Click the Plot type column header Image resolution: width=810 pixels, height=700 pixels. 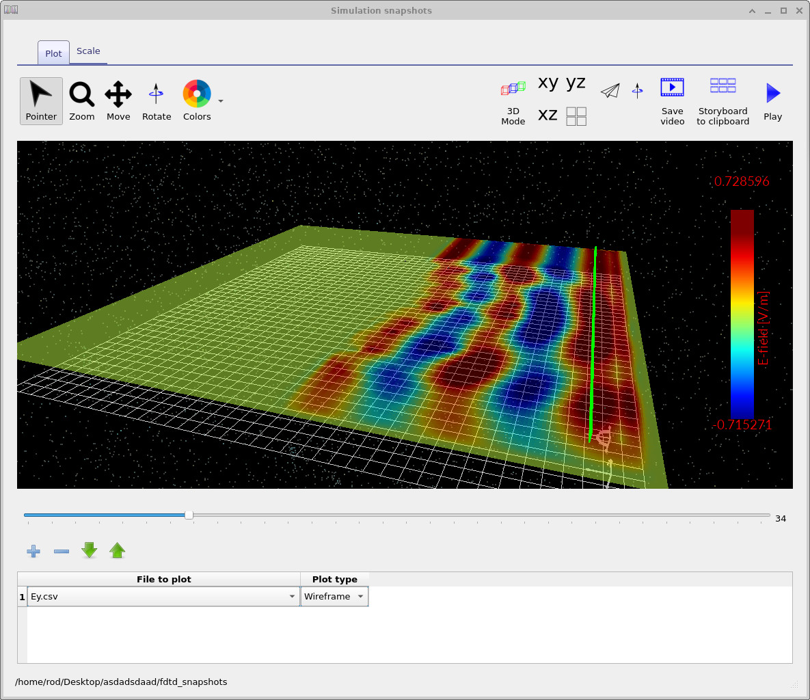point(335,579)
